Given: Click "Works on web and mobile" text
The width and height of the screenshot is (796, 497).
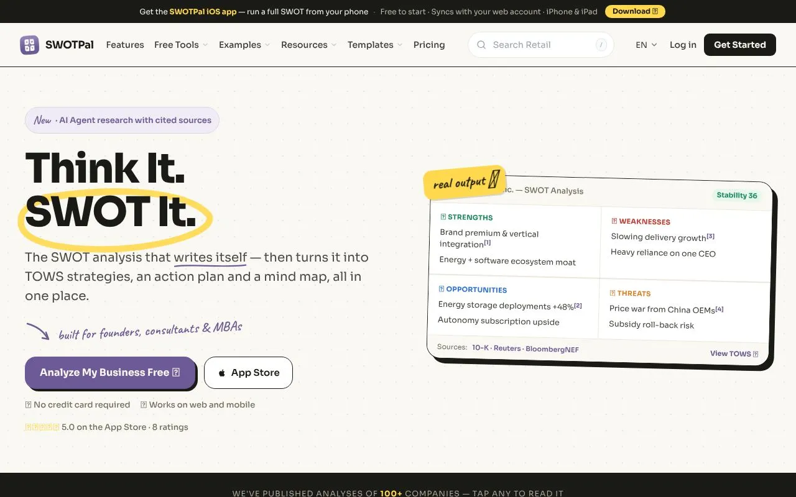Looking at the screenshot, I should click(x=202, y=405).
